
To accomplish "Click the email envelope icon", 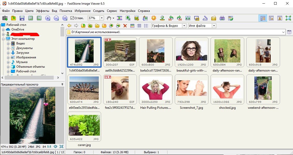I will tap(214, 18).
